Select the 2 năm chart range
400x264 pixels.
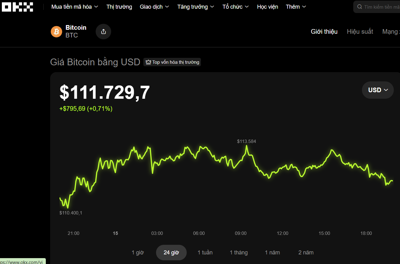pos(306,253)
